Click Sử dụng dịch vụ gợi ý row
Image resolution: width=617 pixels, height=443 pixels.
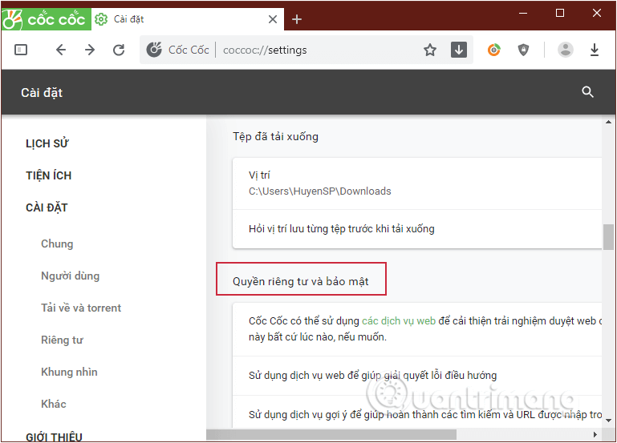[x=417, y=413]
